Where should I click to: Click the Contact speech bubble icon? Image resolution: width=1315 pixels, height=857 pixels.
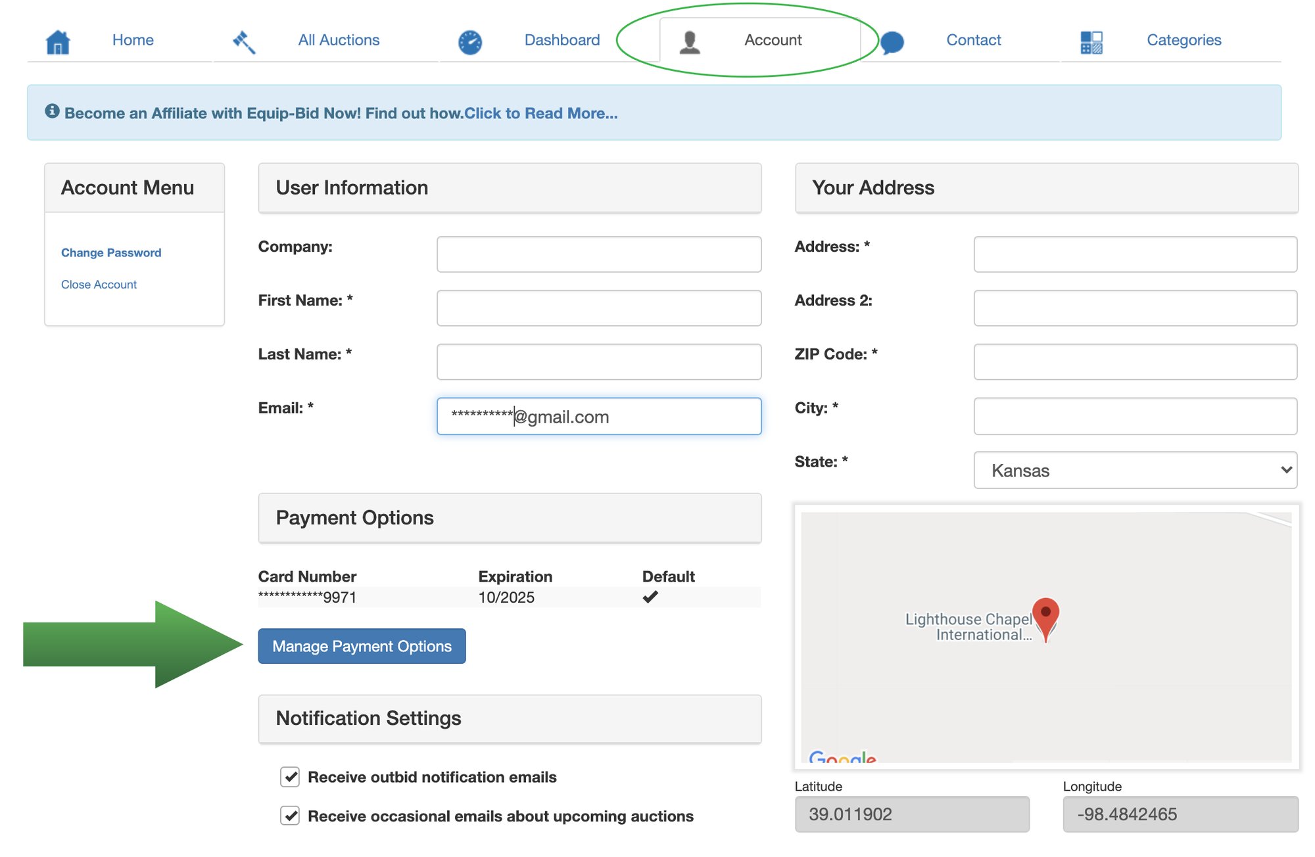(894, 41)
